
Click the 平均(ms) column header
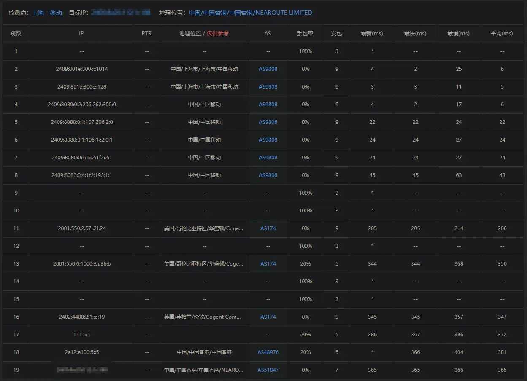502,34
